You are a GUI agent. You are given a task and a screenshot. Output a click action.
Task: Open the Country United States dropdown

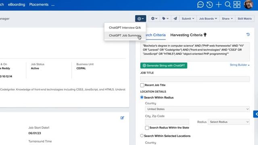point(197,109)
